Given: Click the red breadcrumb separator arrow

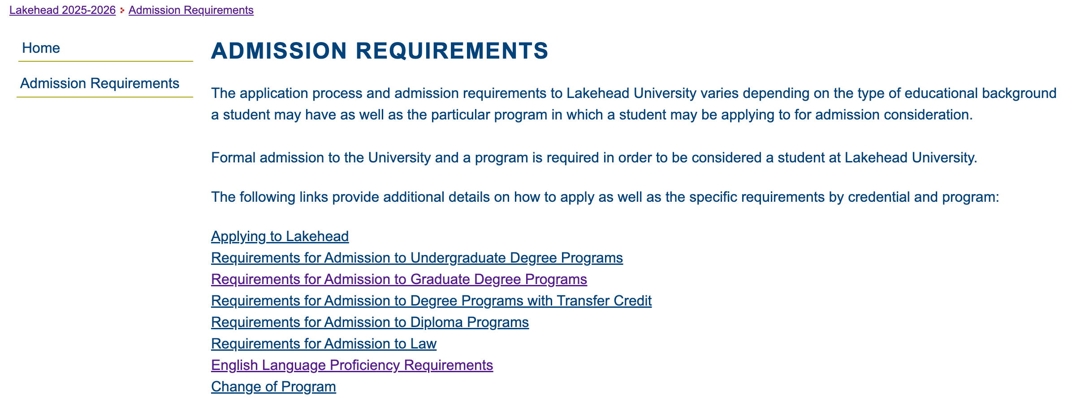Looking at the screenshot, I should pyautogui.click(x=122, y=10).
